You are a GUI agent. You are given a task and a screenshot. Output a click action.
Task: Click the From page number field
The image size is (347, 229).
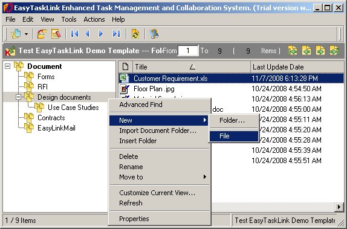click(188, 51)
